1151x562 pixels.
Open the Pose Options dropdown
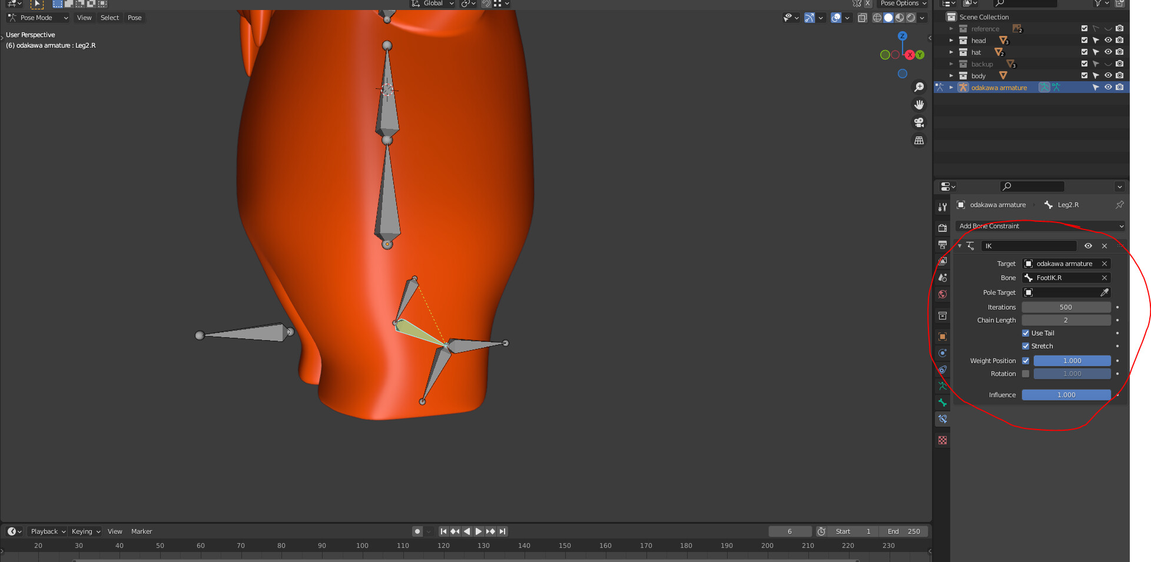[x=903, y=4]
